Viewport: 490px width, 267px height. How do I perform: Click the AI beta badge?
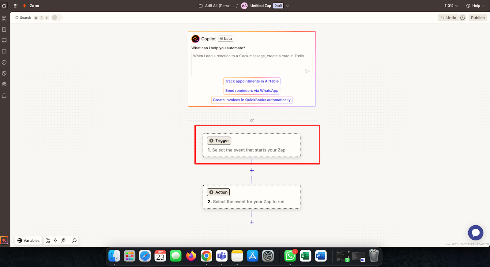[x=226, y=39]
